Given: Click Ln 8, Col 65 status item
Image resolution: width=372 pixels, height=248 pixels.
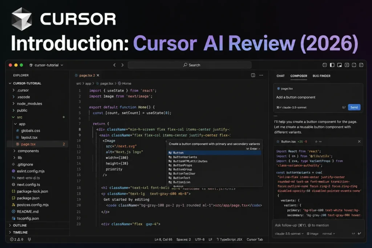Looking at the screenshot, I should click(163, 239).
